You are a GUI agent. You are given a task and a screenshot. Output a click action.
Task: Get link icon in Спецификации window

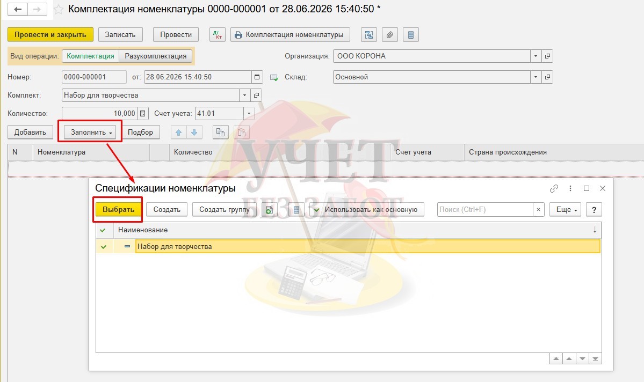(x=554, y=188)
